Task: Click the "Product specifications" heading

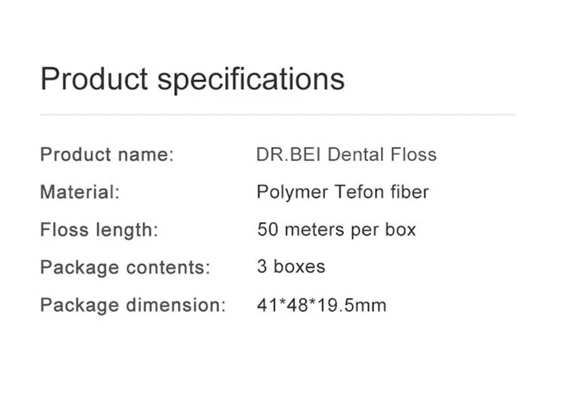Action: click(x=192, y=79)
